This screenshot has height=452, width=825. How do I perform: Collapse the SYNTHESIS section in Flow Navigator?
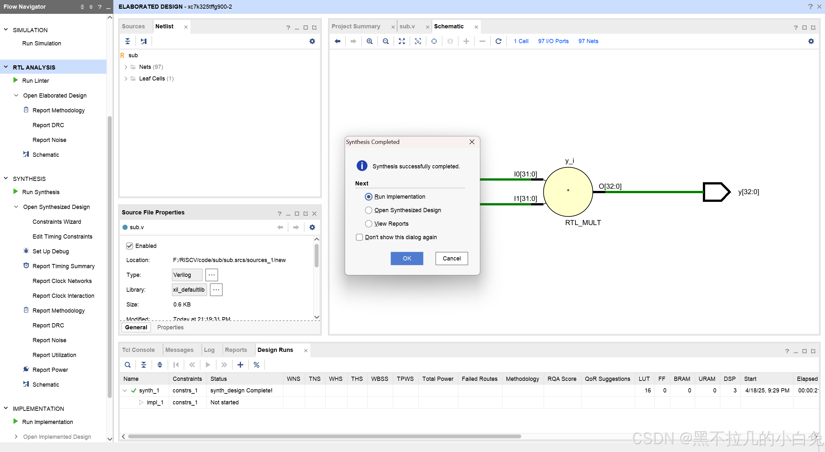6,178
